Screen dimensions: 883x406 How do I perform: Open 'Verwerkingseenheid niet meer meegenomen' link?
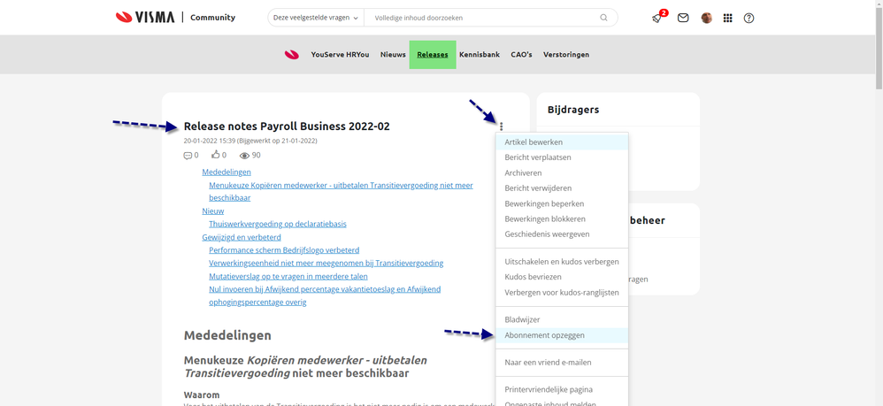326,263
